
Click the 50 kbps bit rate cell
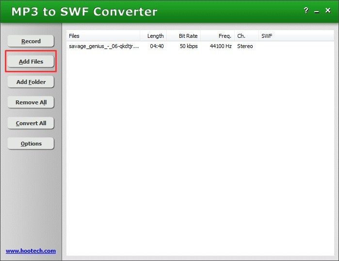(x=189, y=46)
